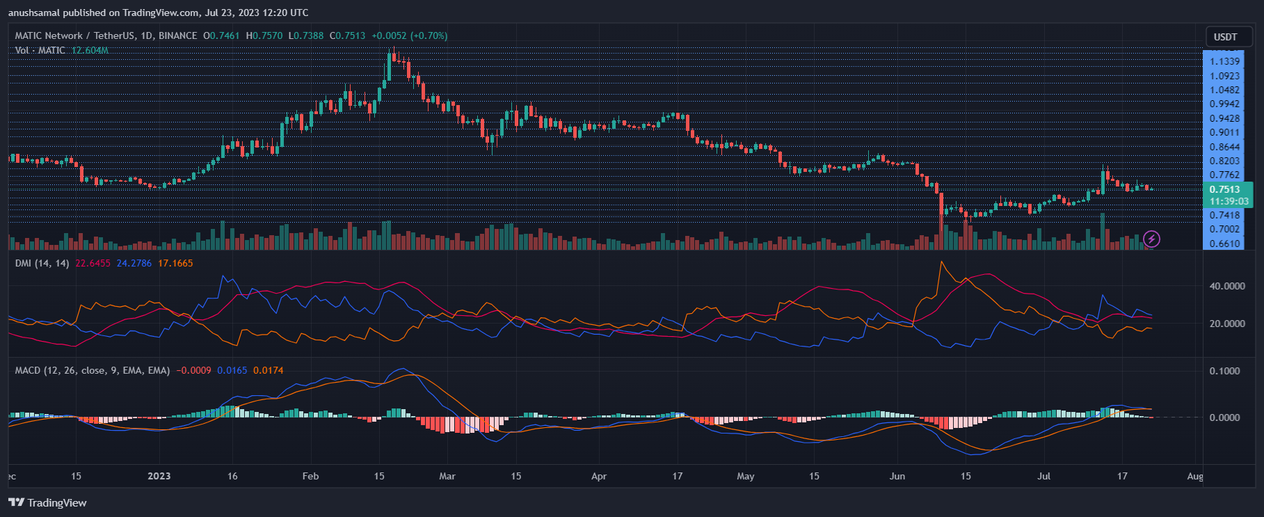Click the Vol · MATIC indicator label
Screen dimensions: 1264x517
point(40,50)
